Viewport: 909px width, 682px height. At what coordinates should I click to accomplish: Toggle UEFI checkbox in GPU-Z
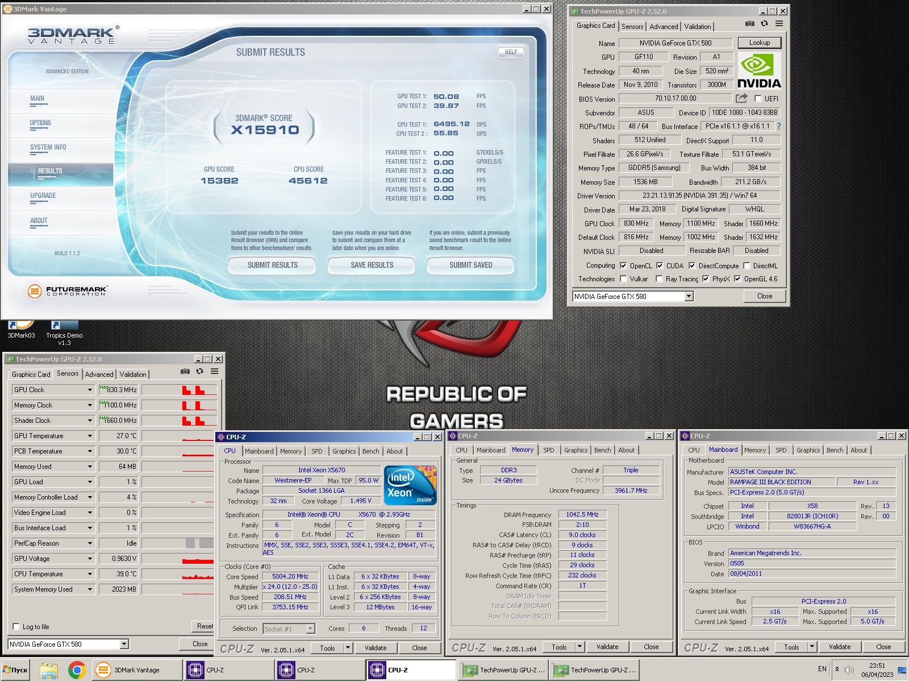point(758,98)
